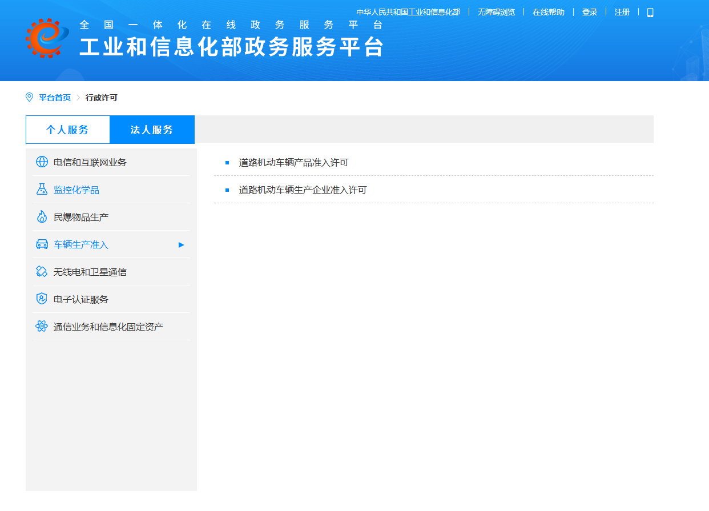Click the satellite icon for 无线电和卫星通信
Image resolution: width=709 pixels, height=511 pixels.
tap(42, 272)
